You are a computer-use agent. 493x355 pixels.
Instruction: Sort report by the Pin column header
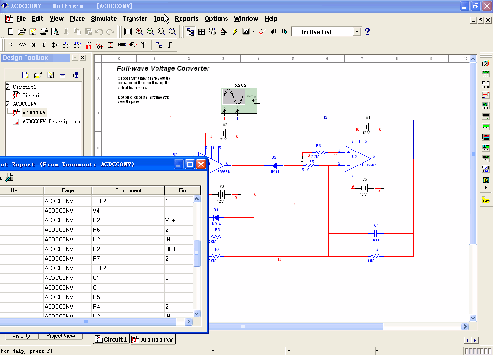point(182,190)
